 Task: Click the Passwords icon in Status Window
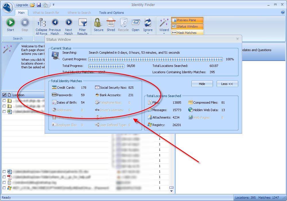coord(54,95)
